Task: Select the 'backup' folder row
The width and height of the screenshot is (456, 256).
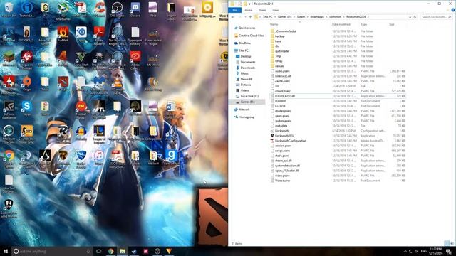Action: pos(337,36)
